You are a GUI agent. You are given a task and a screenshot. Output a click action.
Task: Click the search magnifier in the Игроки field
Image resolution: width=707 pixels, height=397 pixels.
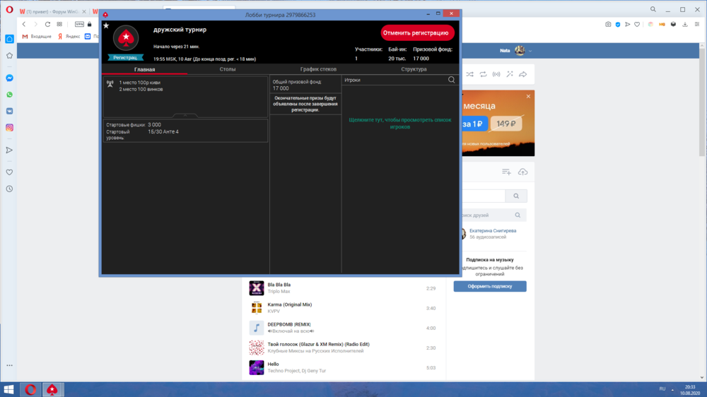point(452,80)
